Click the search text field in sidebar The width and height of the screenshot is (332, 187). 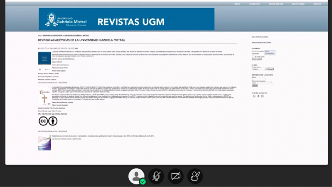[x=258, y=79]
